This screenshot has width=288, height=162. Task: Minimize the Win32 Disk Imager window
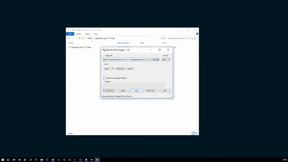[x=151, y=50]
